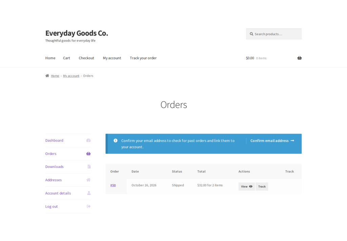
Task: Click the Orders breadcrumb text
Action: 88,76
